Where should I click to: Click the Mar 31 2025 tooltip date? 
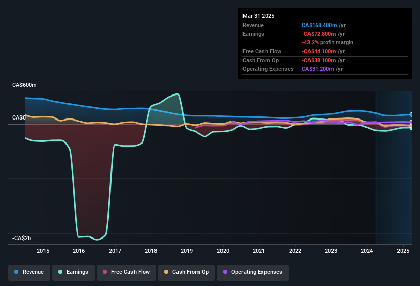[x=258, y=16]
